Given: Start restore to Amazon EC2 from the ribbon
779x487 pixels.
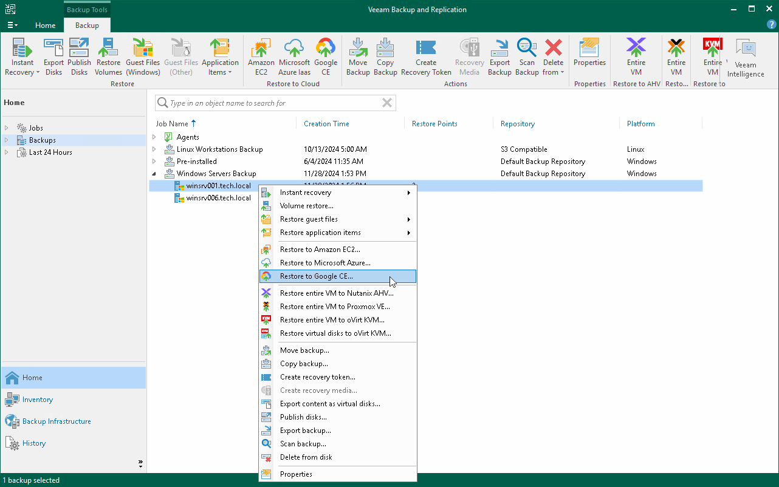Looking at the screenshot, I should (261, 55).
